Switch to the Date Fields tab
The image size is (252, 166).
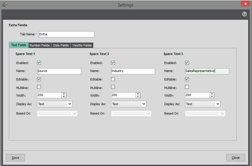tap(61, 45)
